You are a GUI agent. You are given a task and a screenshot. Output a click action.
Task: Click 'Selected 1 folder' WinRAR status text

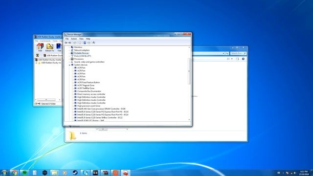(48, 104)
